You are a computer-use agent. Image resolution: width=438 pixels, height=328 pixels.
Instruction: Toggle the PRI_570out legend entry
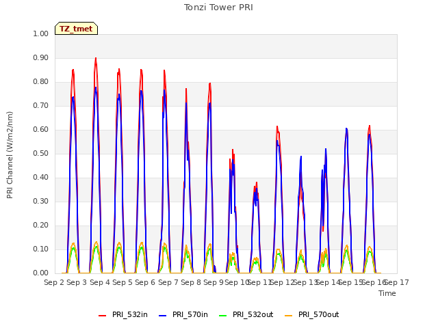(x=312, y=314)
